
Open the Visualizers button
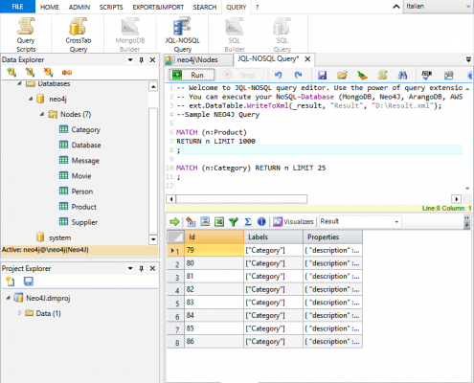[293, 221]
